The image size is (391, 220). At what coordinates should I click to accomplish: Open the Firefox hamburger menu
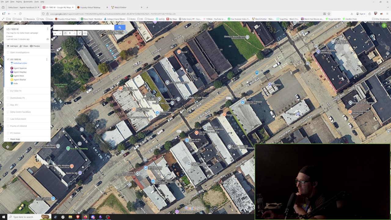387,14
